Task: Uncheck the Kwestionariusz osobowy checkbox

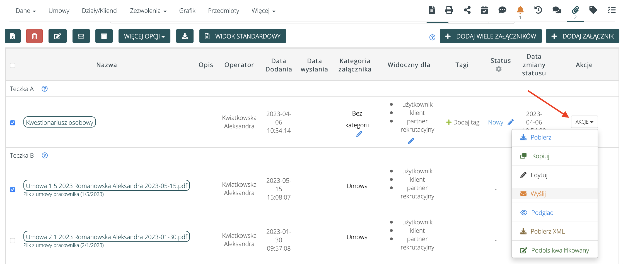Action: pyautogui.click(x=13, y=123)
